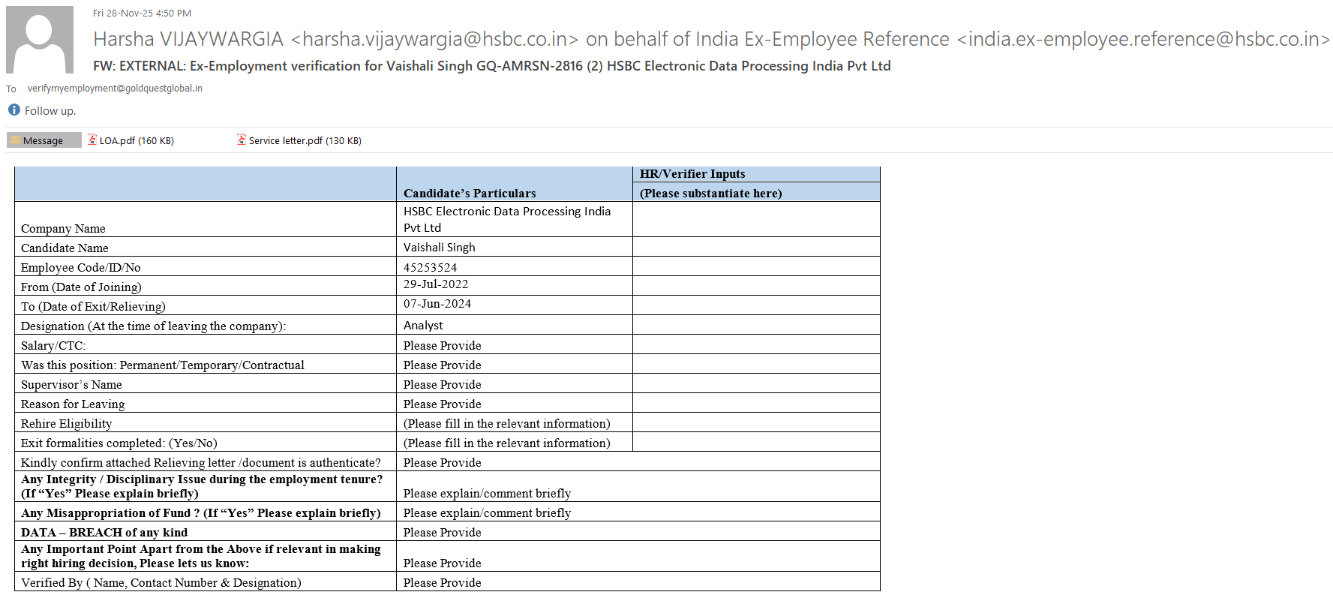
Task: Click the Follow up. notice text
Action: click(50, 111)
